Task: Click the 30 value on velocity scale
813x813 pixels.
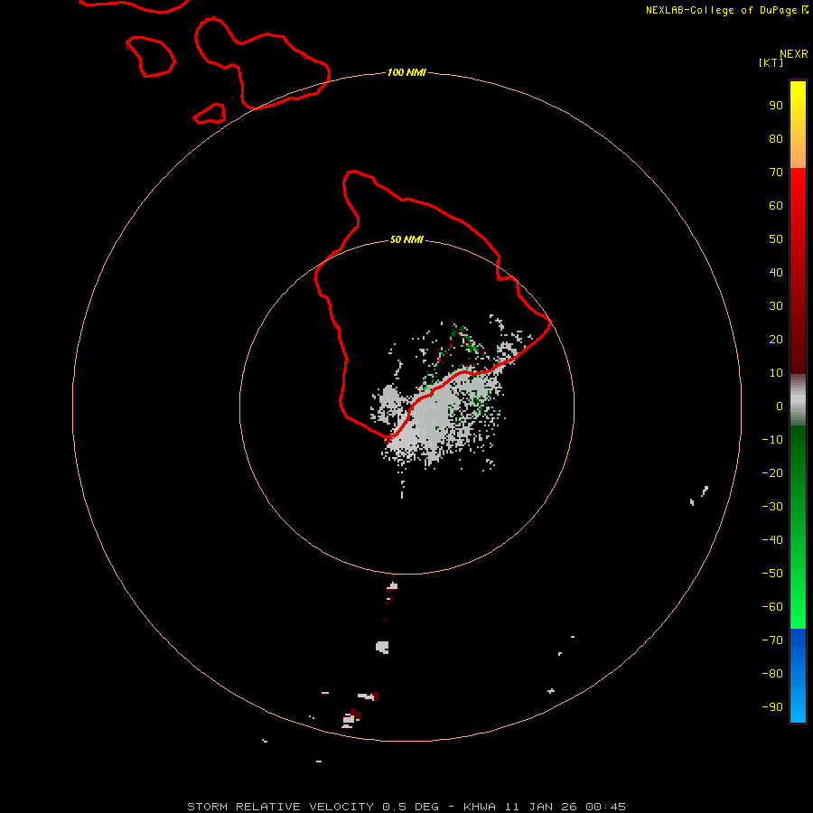Action: point(776,306)
